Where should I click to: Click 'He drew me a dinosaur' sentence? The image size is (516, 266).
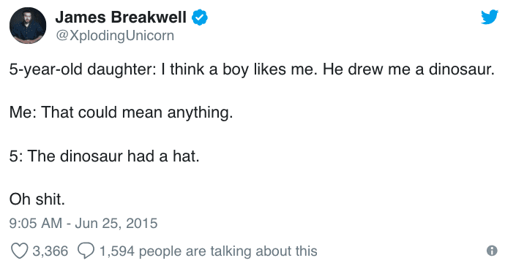pyautogui.click(x=408, y=69)
